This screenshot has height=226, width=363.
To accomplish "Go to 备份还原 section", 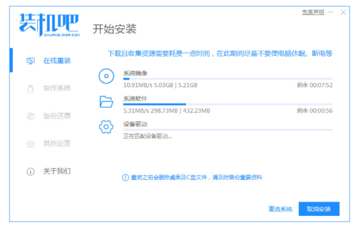I will pos(57,116).
